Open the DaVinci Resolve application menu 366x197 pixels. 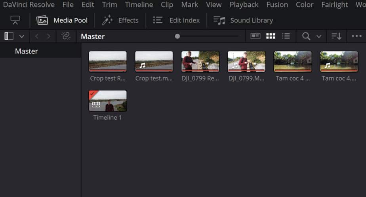[x=29, y=5]
